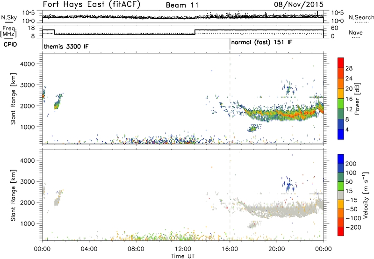Pick the dark blue top Velocity colorbar segment
The height and width of the screenshot is (259, 374).
(x=341, y=159)
